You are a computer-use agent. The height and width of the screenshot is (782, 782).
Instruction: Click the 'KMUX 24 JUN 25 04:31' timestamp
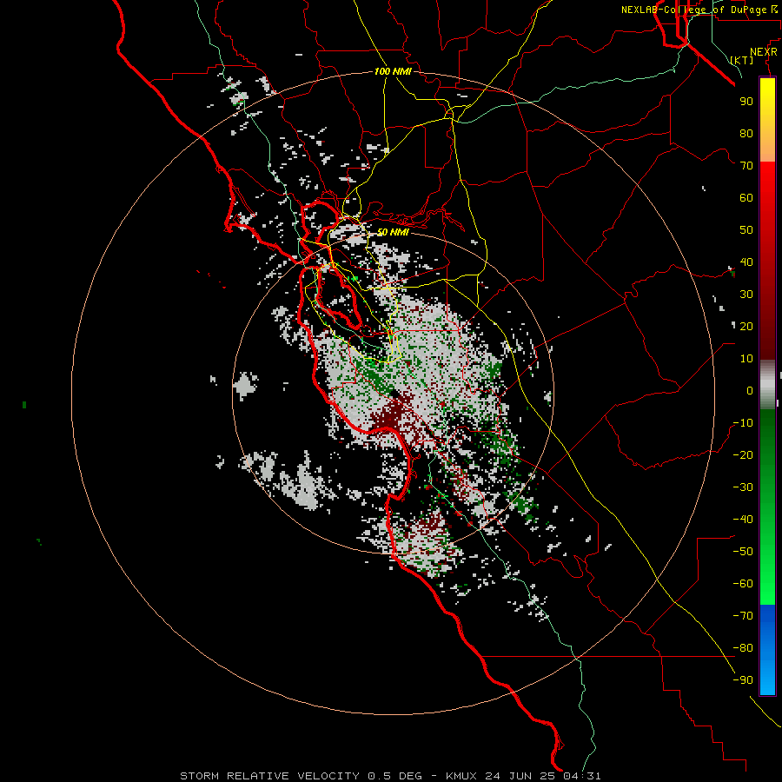(523, 776)
